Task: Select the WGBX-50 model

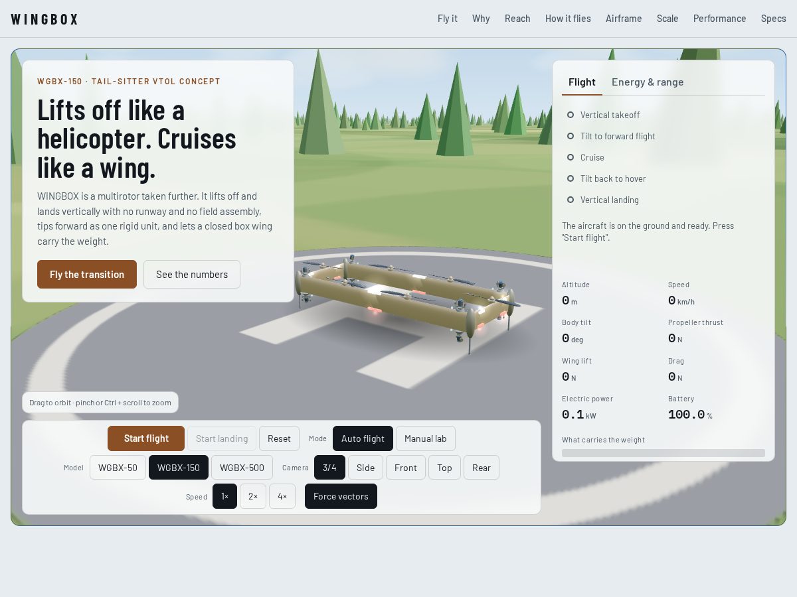Action: pos(118,468)
